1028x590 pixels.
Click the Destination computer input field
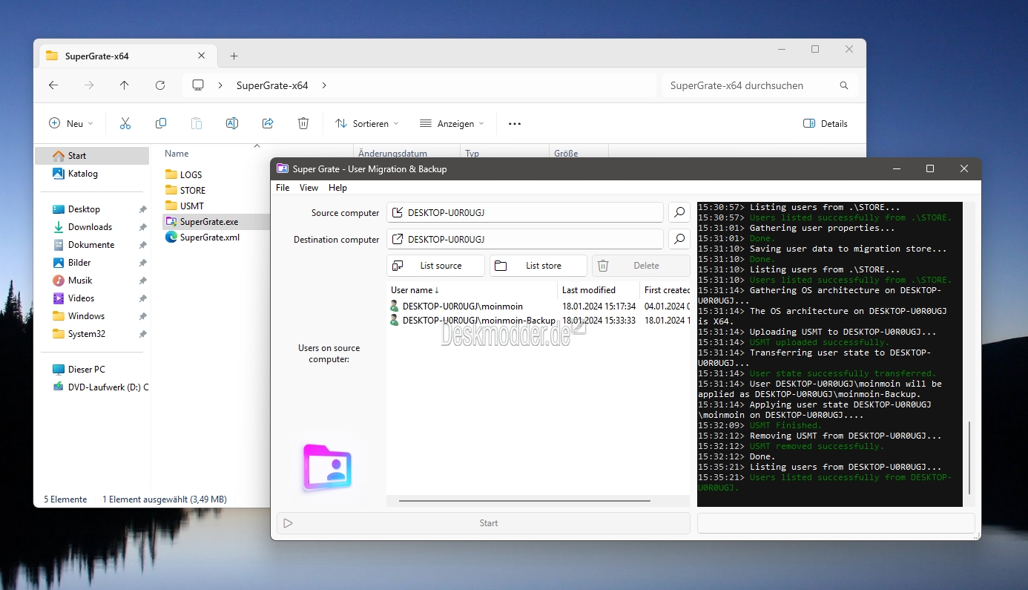click(x=525, y=239)
